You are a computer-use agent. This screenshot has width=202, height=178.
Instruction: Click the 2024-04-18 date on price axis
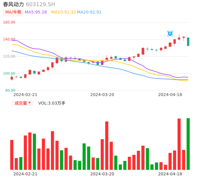pos(170,95)
